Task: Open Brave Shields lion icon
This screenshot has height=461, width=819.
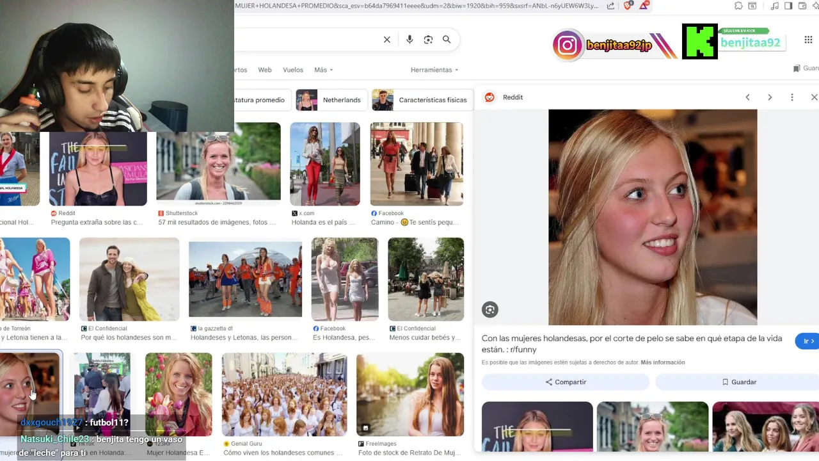Action: coord(628,6)
